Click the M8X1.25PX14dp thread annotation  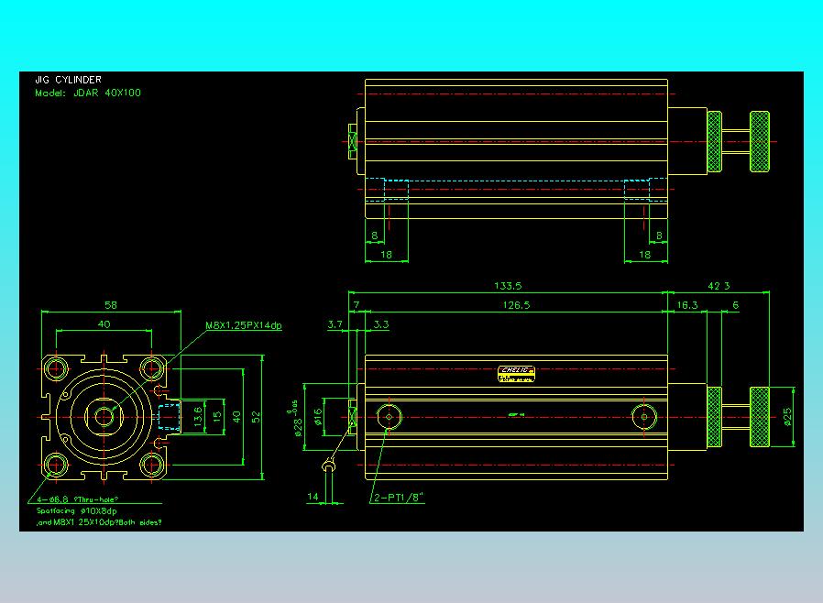[244, 325]
